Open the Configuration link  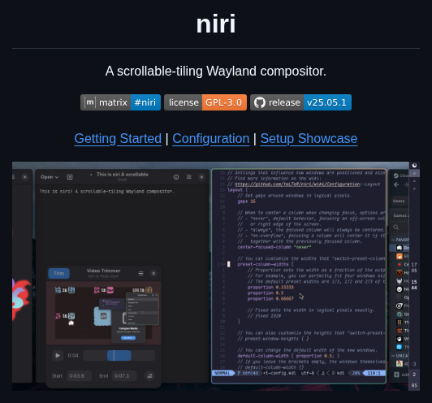click(x=211, y=138)
